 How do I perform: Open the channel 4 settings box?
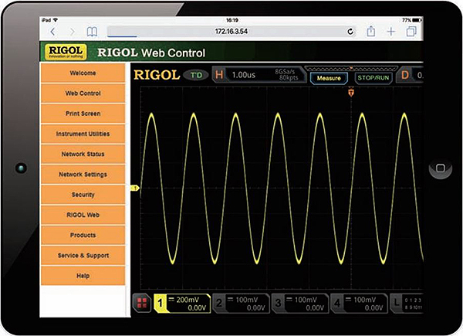(x=360, y=303)
